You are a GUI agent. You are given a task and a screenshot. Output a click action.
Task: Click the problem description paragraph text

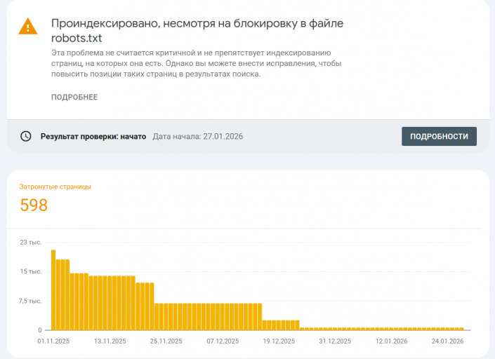197,63
